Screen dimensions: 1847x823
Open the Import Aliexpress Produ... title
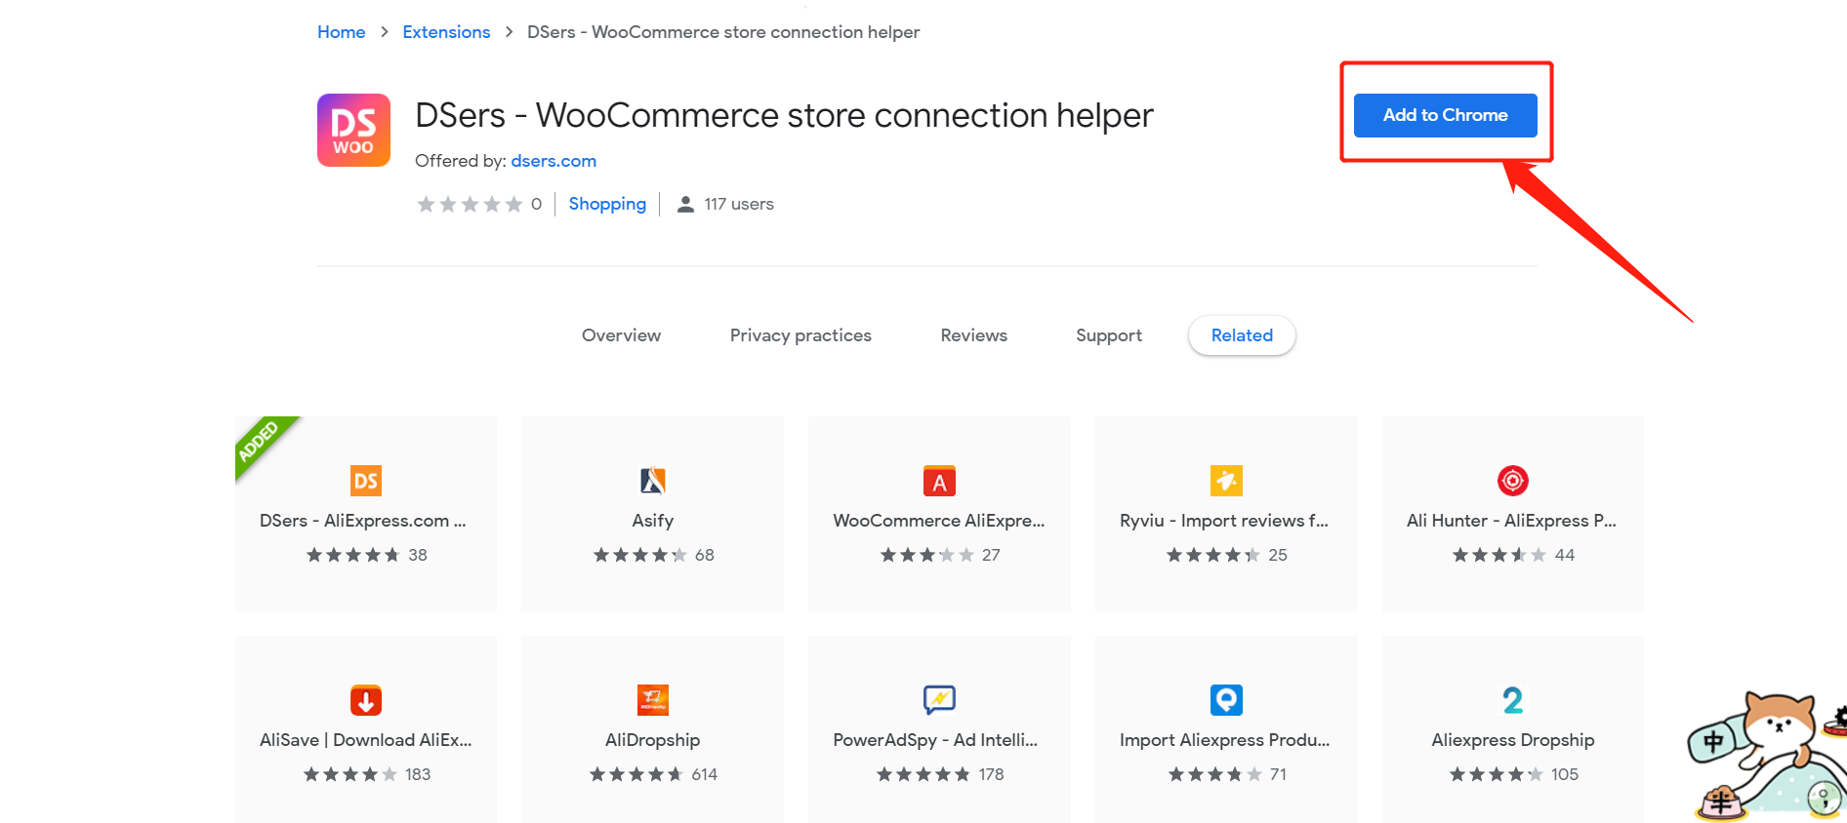1225,740
